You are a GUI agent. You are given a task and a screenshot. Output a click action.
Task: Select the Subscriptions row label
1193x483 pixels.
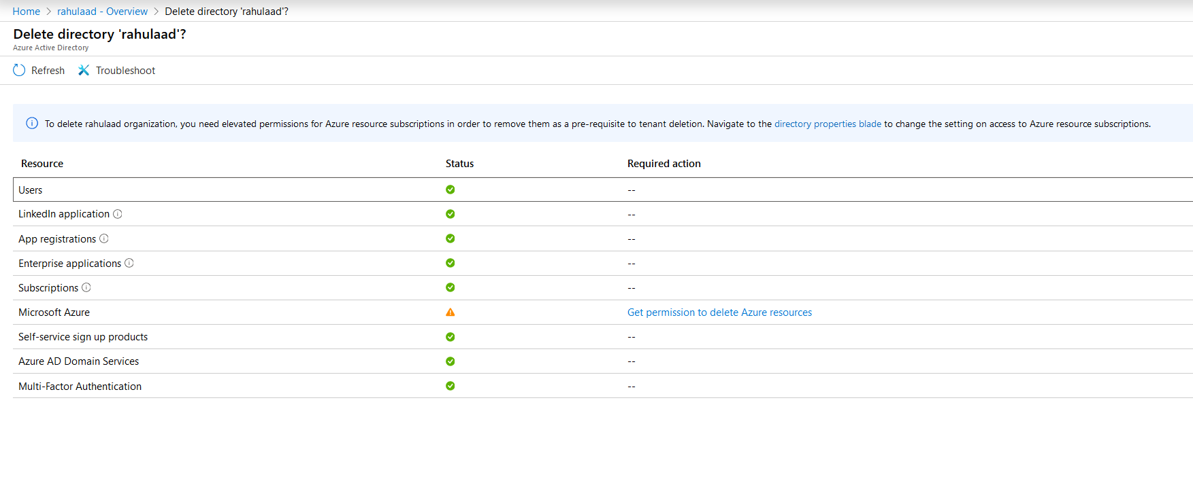pyautogui.click(x=48, y=288)
